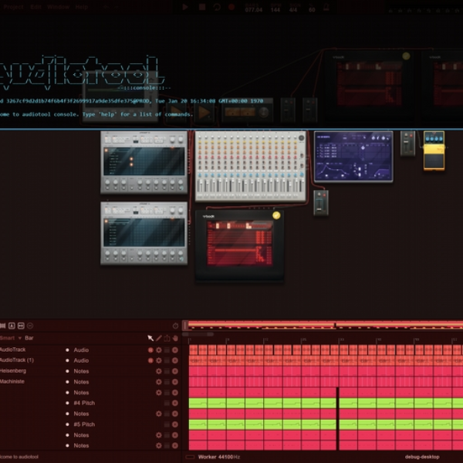
Task: Toggle mute box on AudioTrack (1) row
Action: pyautogui.click(x=167, y=360)
